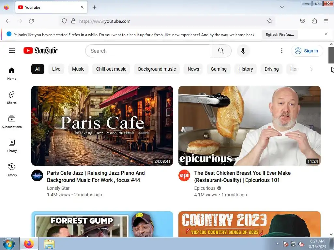Open the Forrest Gump thumbnail
The height and width of the screenshot is (250, 334).
(102, 224)
